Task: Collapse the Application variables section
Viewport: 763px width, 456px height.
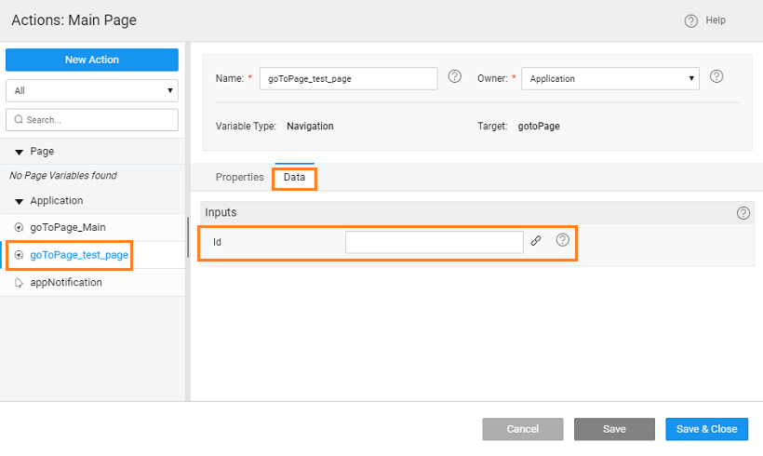Action: click(20, 201)
